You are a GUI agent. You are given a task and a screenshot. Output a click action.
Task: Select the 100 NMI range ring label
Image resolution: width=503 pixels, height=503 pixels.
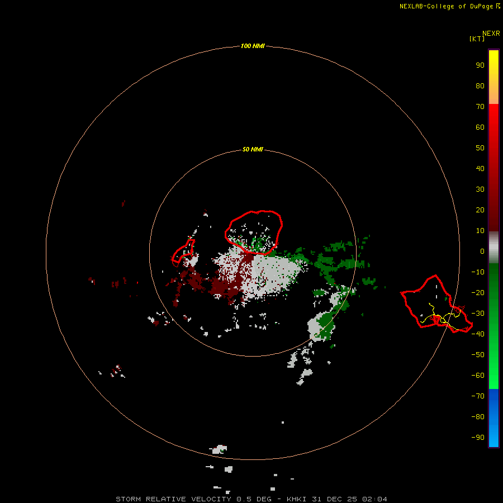click(253, 46)
